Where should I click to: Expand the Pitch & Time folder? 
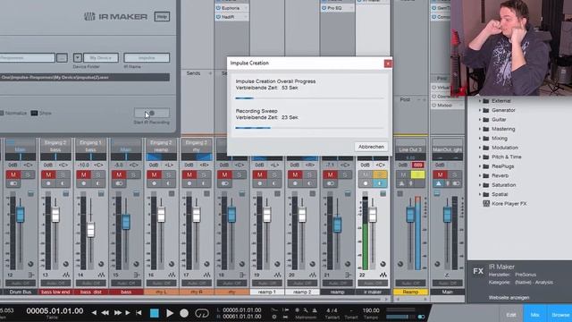coord(480,157)
